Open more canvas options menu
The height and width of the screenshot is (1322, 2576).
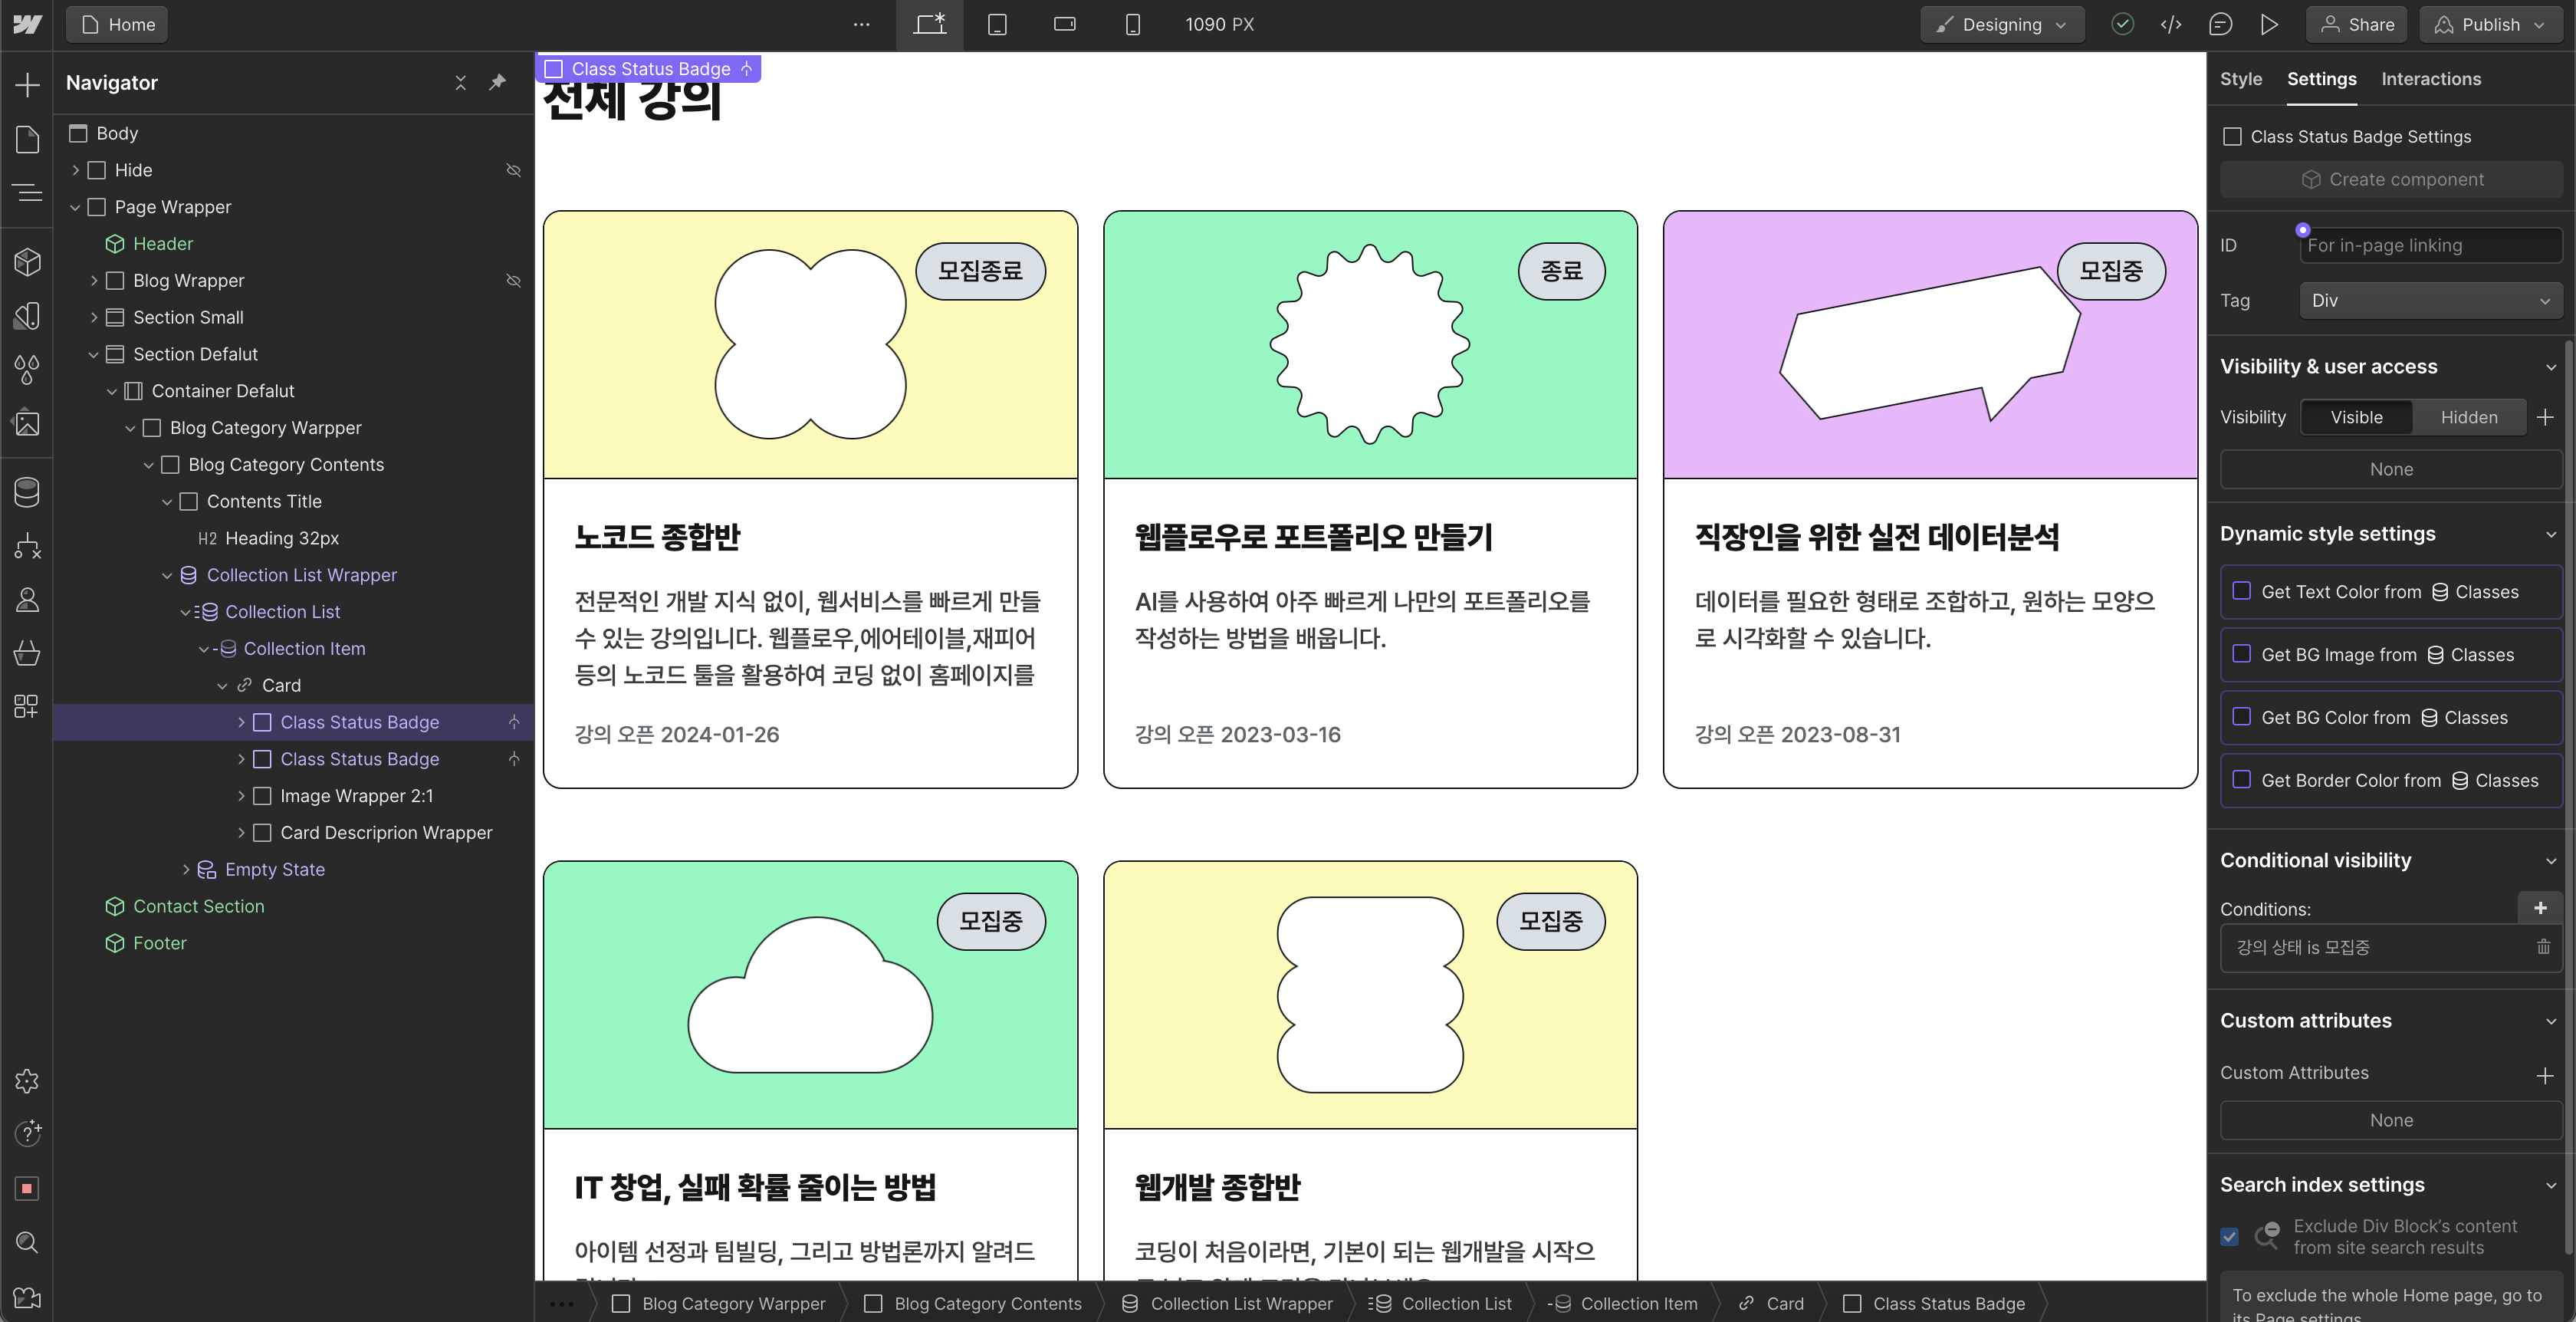tap(861, 24)
